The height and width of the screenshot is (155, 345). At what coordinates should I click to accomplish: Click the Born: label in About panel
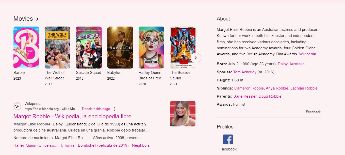click(222, 64)
